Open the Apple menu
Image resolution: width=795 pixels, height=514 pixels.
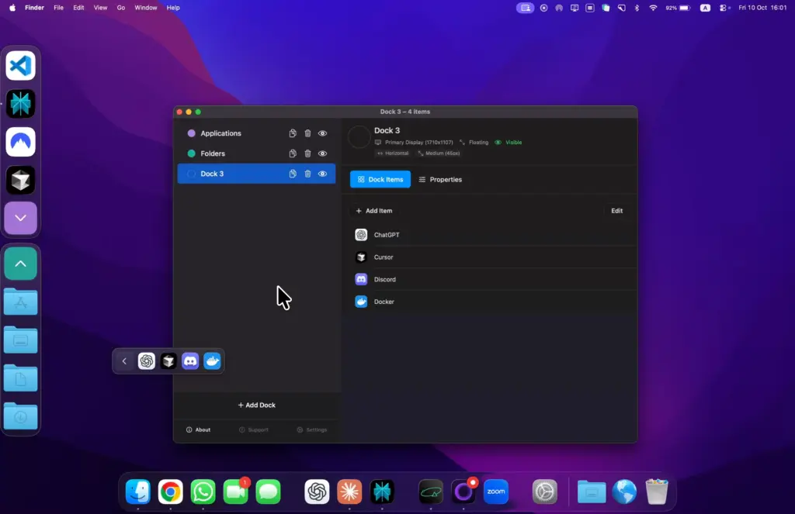[12, 8]
